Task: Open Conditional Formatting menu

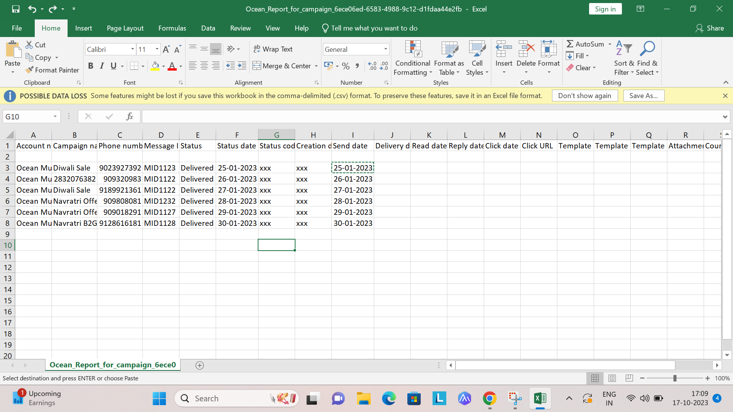Action: click(413, 58)
